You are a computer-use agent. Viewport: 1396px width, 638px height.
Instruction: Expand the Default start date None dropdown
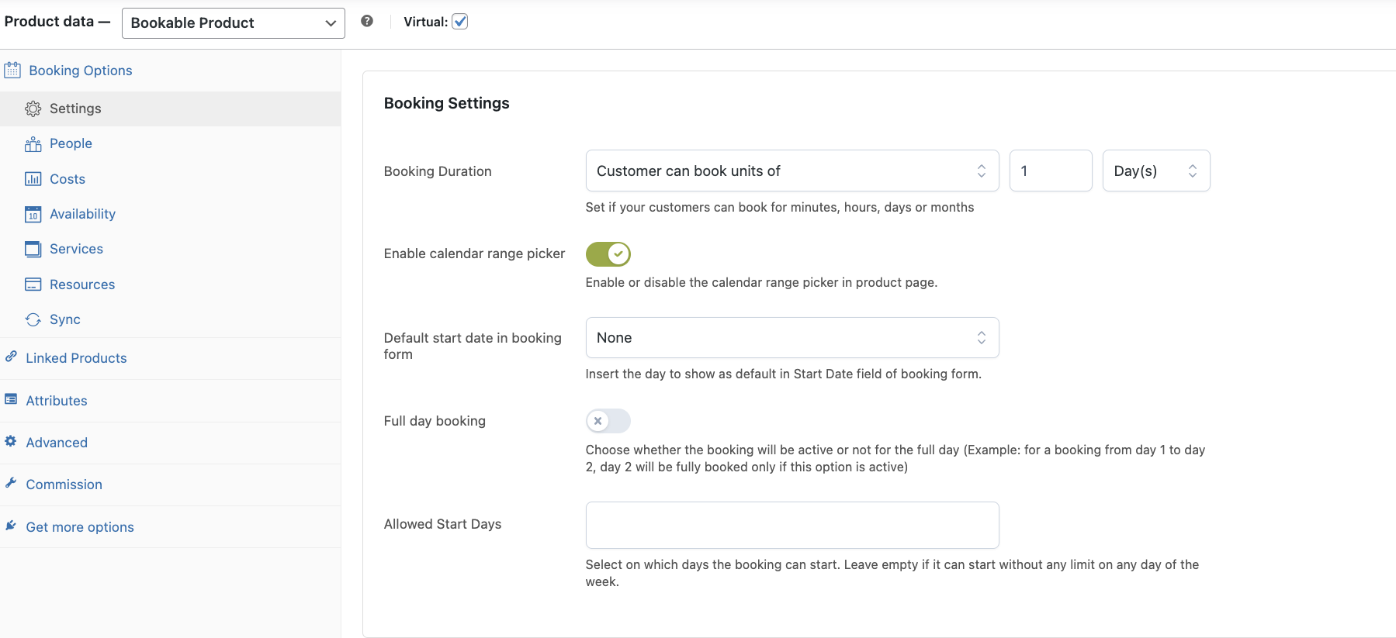click(792, 338)
